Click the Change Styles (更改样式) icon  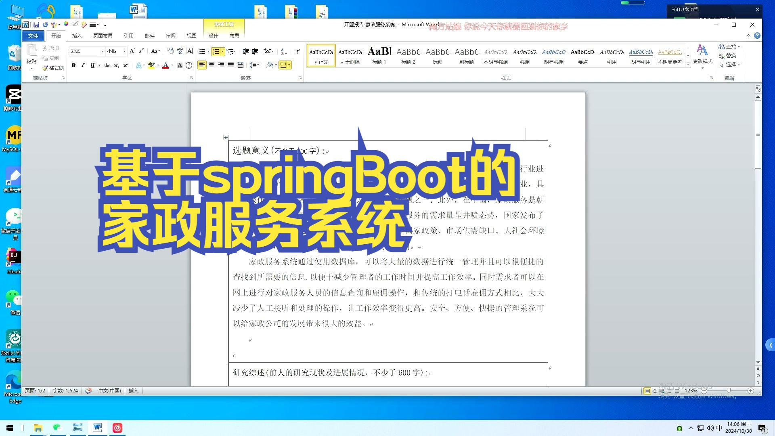702,50
